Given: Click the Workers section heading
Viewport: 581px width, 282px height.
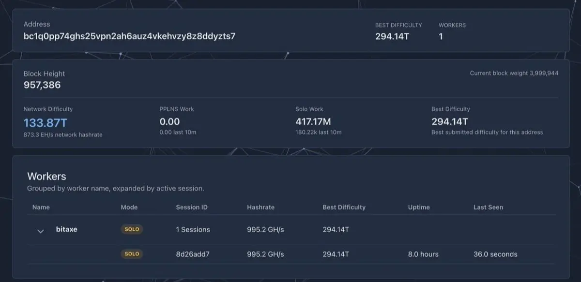Looking at the screenshot, I should (x=46, y=176).
